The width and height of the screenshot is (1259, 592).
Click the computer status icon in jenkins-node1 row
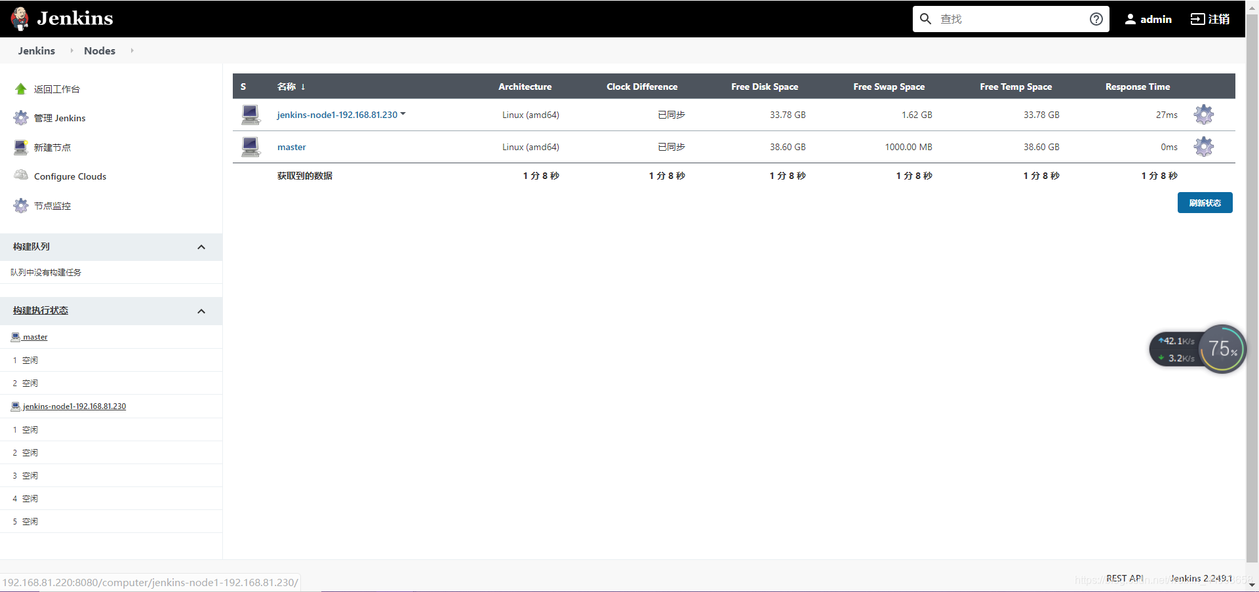click(250, 115)
